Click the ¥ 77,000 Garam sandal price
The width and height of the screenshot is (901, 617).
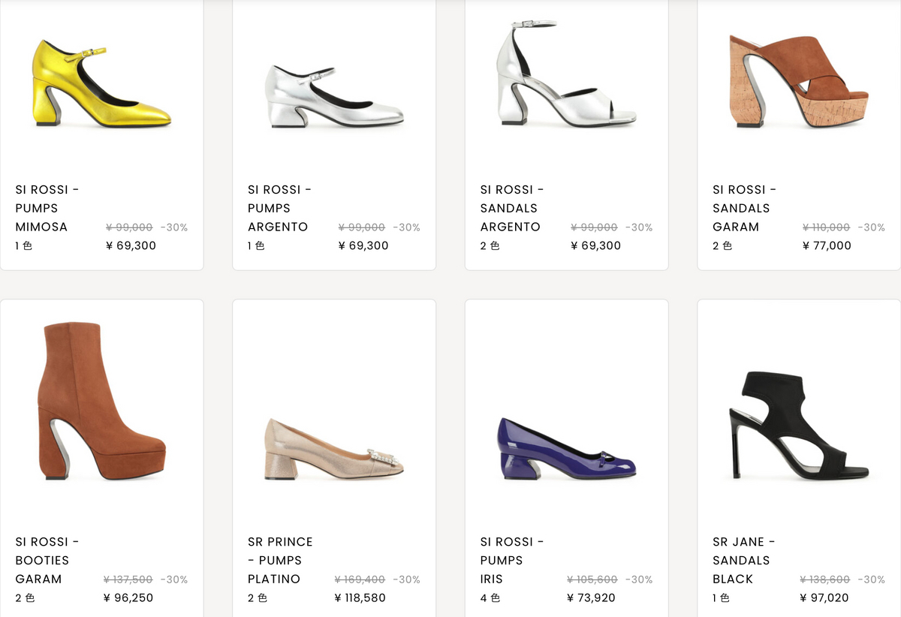[x=827, y=245]
